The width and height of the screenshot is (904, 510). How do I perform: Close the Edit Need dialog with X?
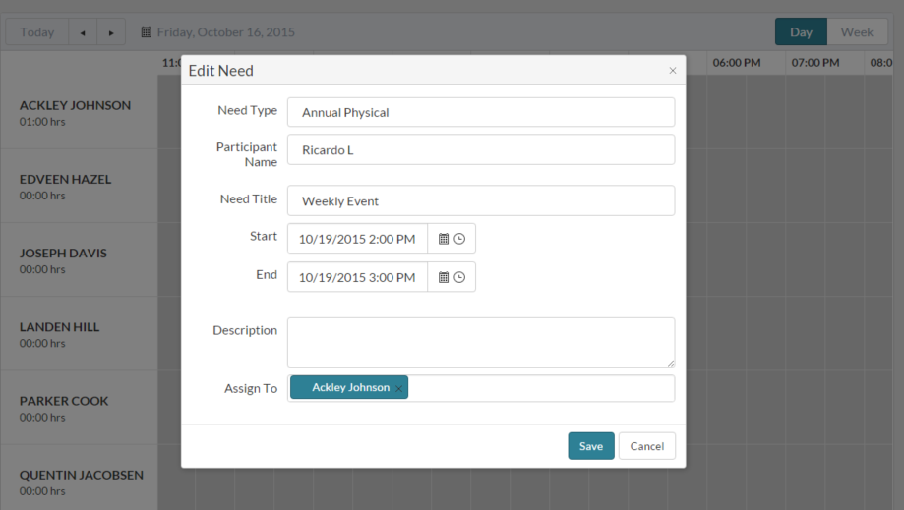pyautogui.click(x=672, y=70)
